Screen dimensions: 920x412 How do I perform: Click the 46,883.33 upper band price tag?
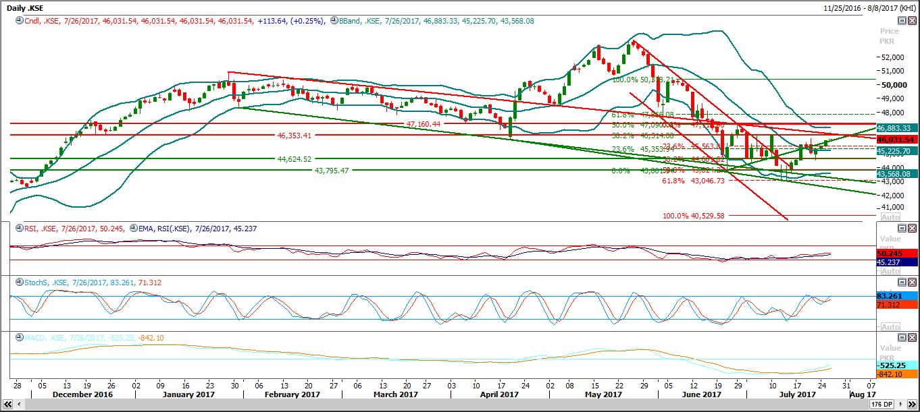coord(896,127)
